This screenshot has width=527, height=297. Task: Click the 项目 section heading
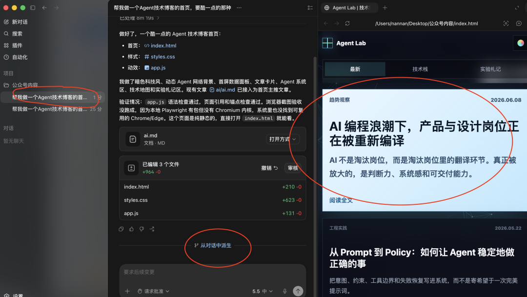point(8,73)
